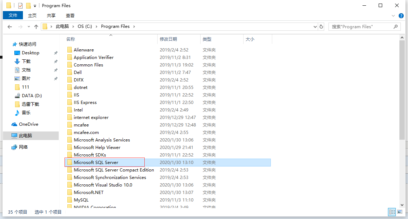Click the Forward navigation arrow

20,27
